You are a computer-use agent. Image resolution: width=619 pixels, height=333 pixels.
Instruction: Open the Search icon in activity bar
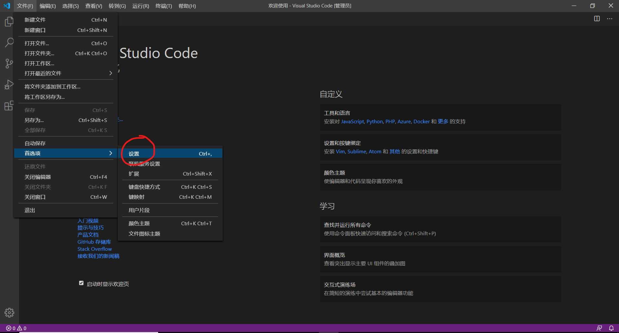(x=9, y=42)
